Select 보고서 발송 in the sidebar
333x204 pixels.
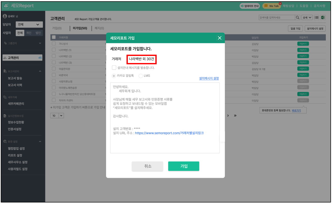click(x=15, y=78)
